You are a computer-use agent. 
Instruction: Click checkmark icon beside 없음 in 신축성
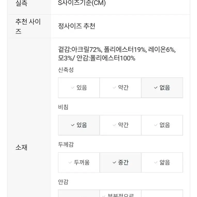point(156,88)
